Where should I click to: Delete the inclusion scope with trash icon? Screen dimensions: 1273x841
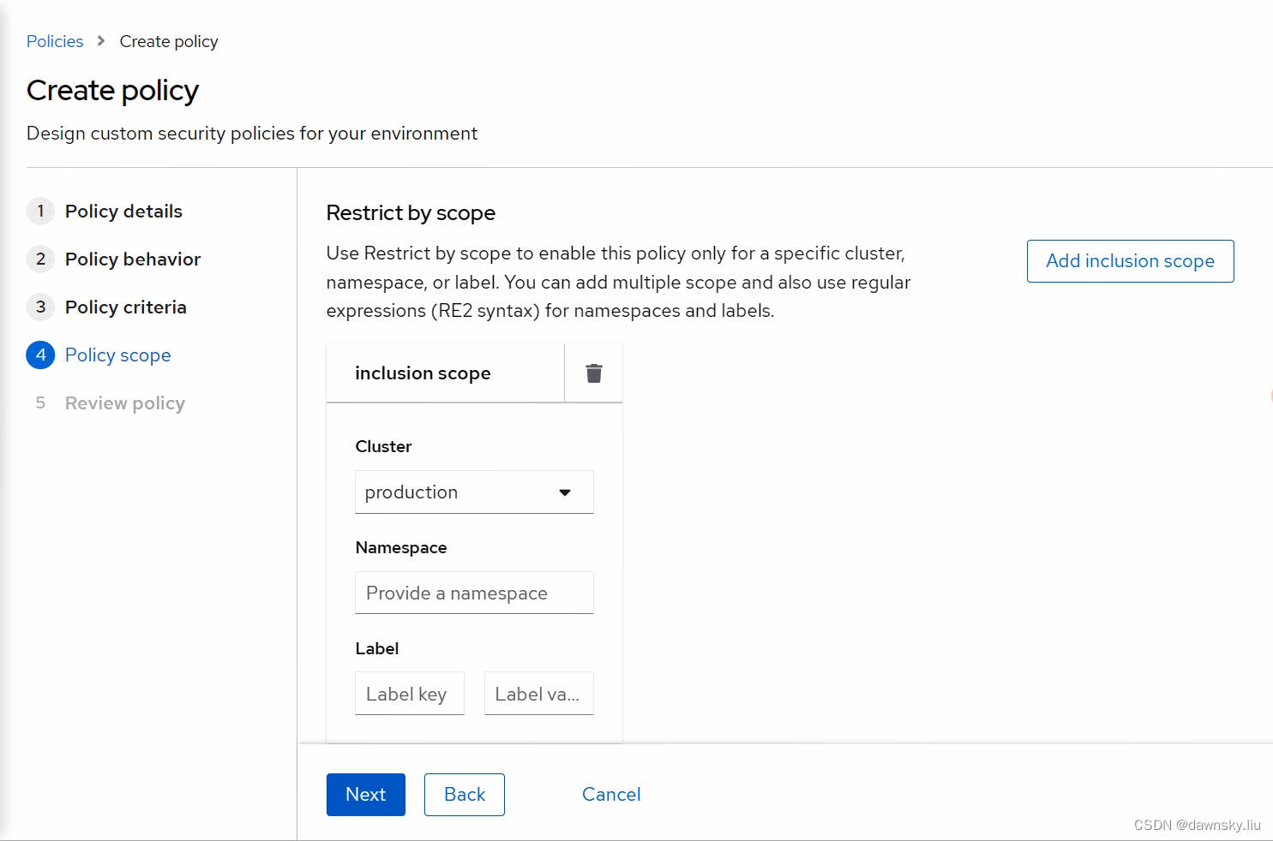[593, 373]
